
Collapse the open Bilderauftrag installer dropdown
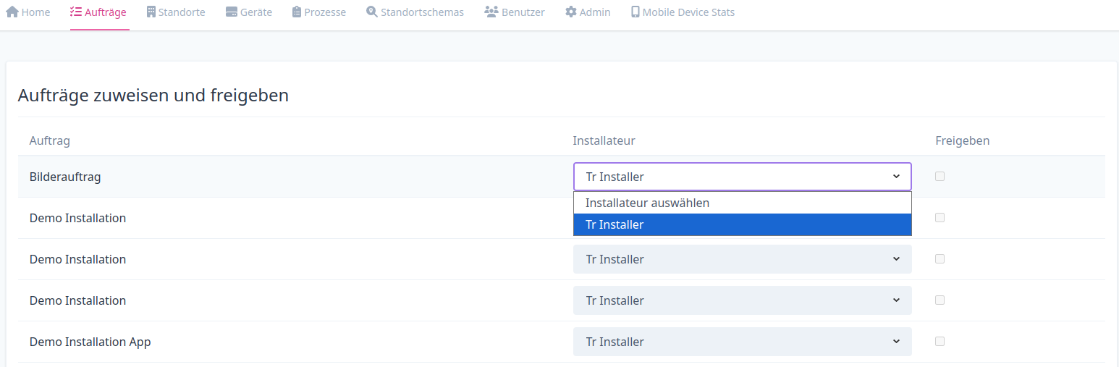click(743, 177)
